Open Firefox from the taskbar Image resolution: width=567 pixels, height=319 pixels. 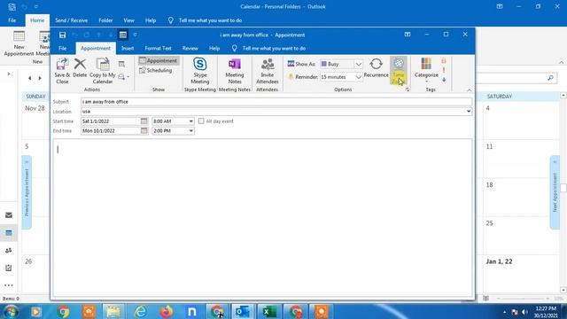pos(166,311)
